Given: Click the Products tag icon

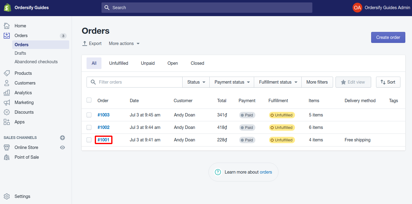Looking at the screenshot, I should pyautogui.click(x=7, y=73).
